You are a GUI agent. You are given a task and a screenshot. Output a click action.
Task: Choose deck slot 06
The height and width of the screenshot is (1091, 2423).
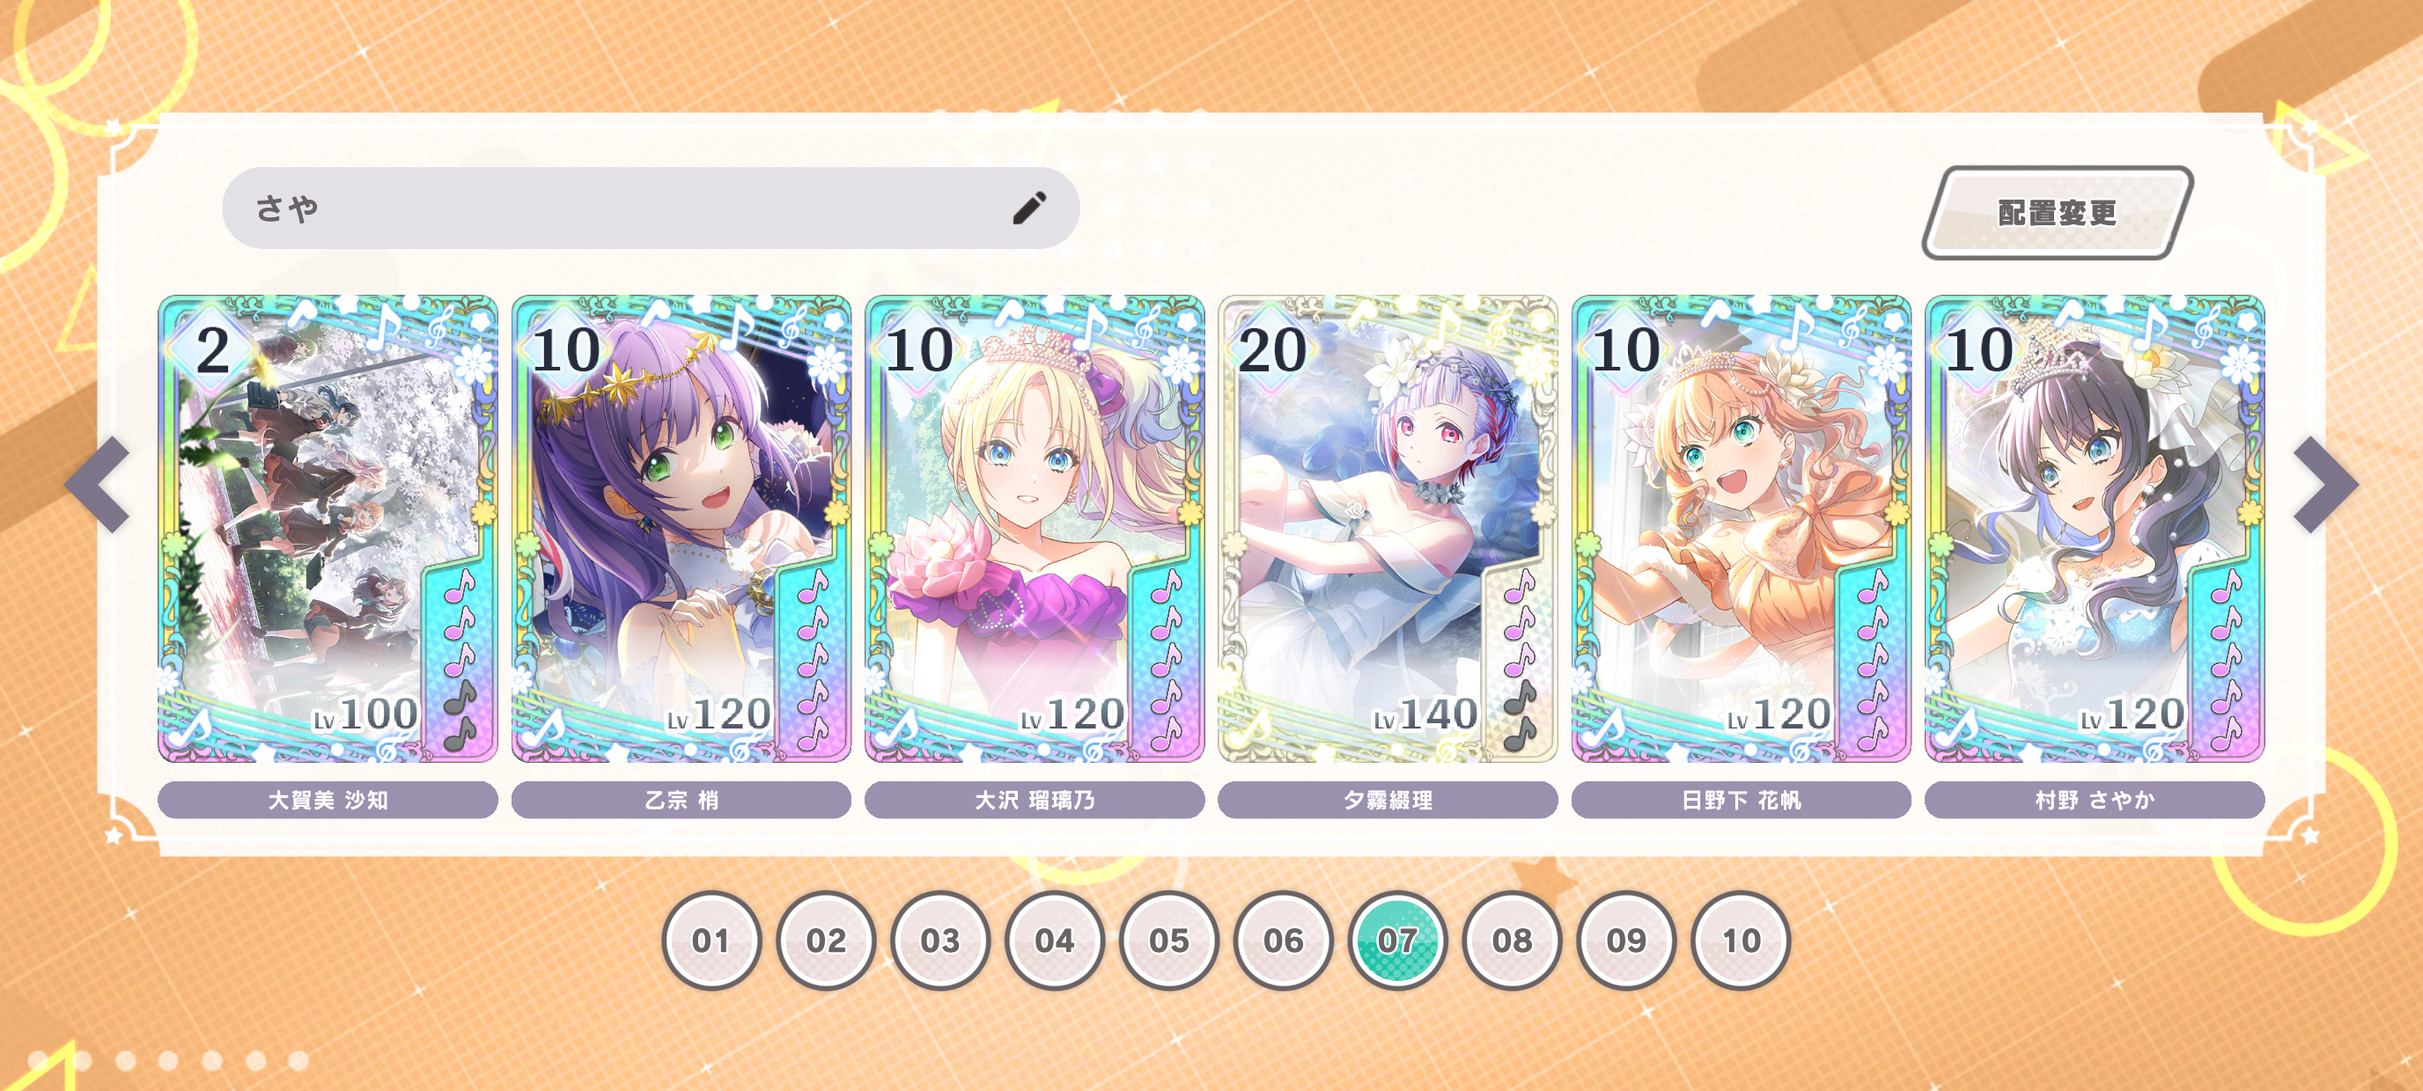point(1283,940)
